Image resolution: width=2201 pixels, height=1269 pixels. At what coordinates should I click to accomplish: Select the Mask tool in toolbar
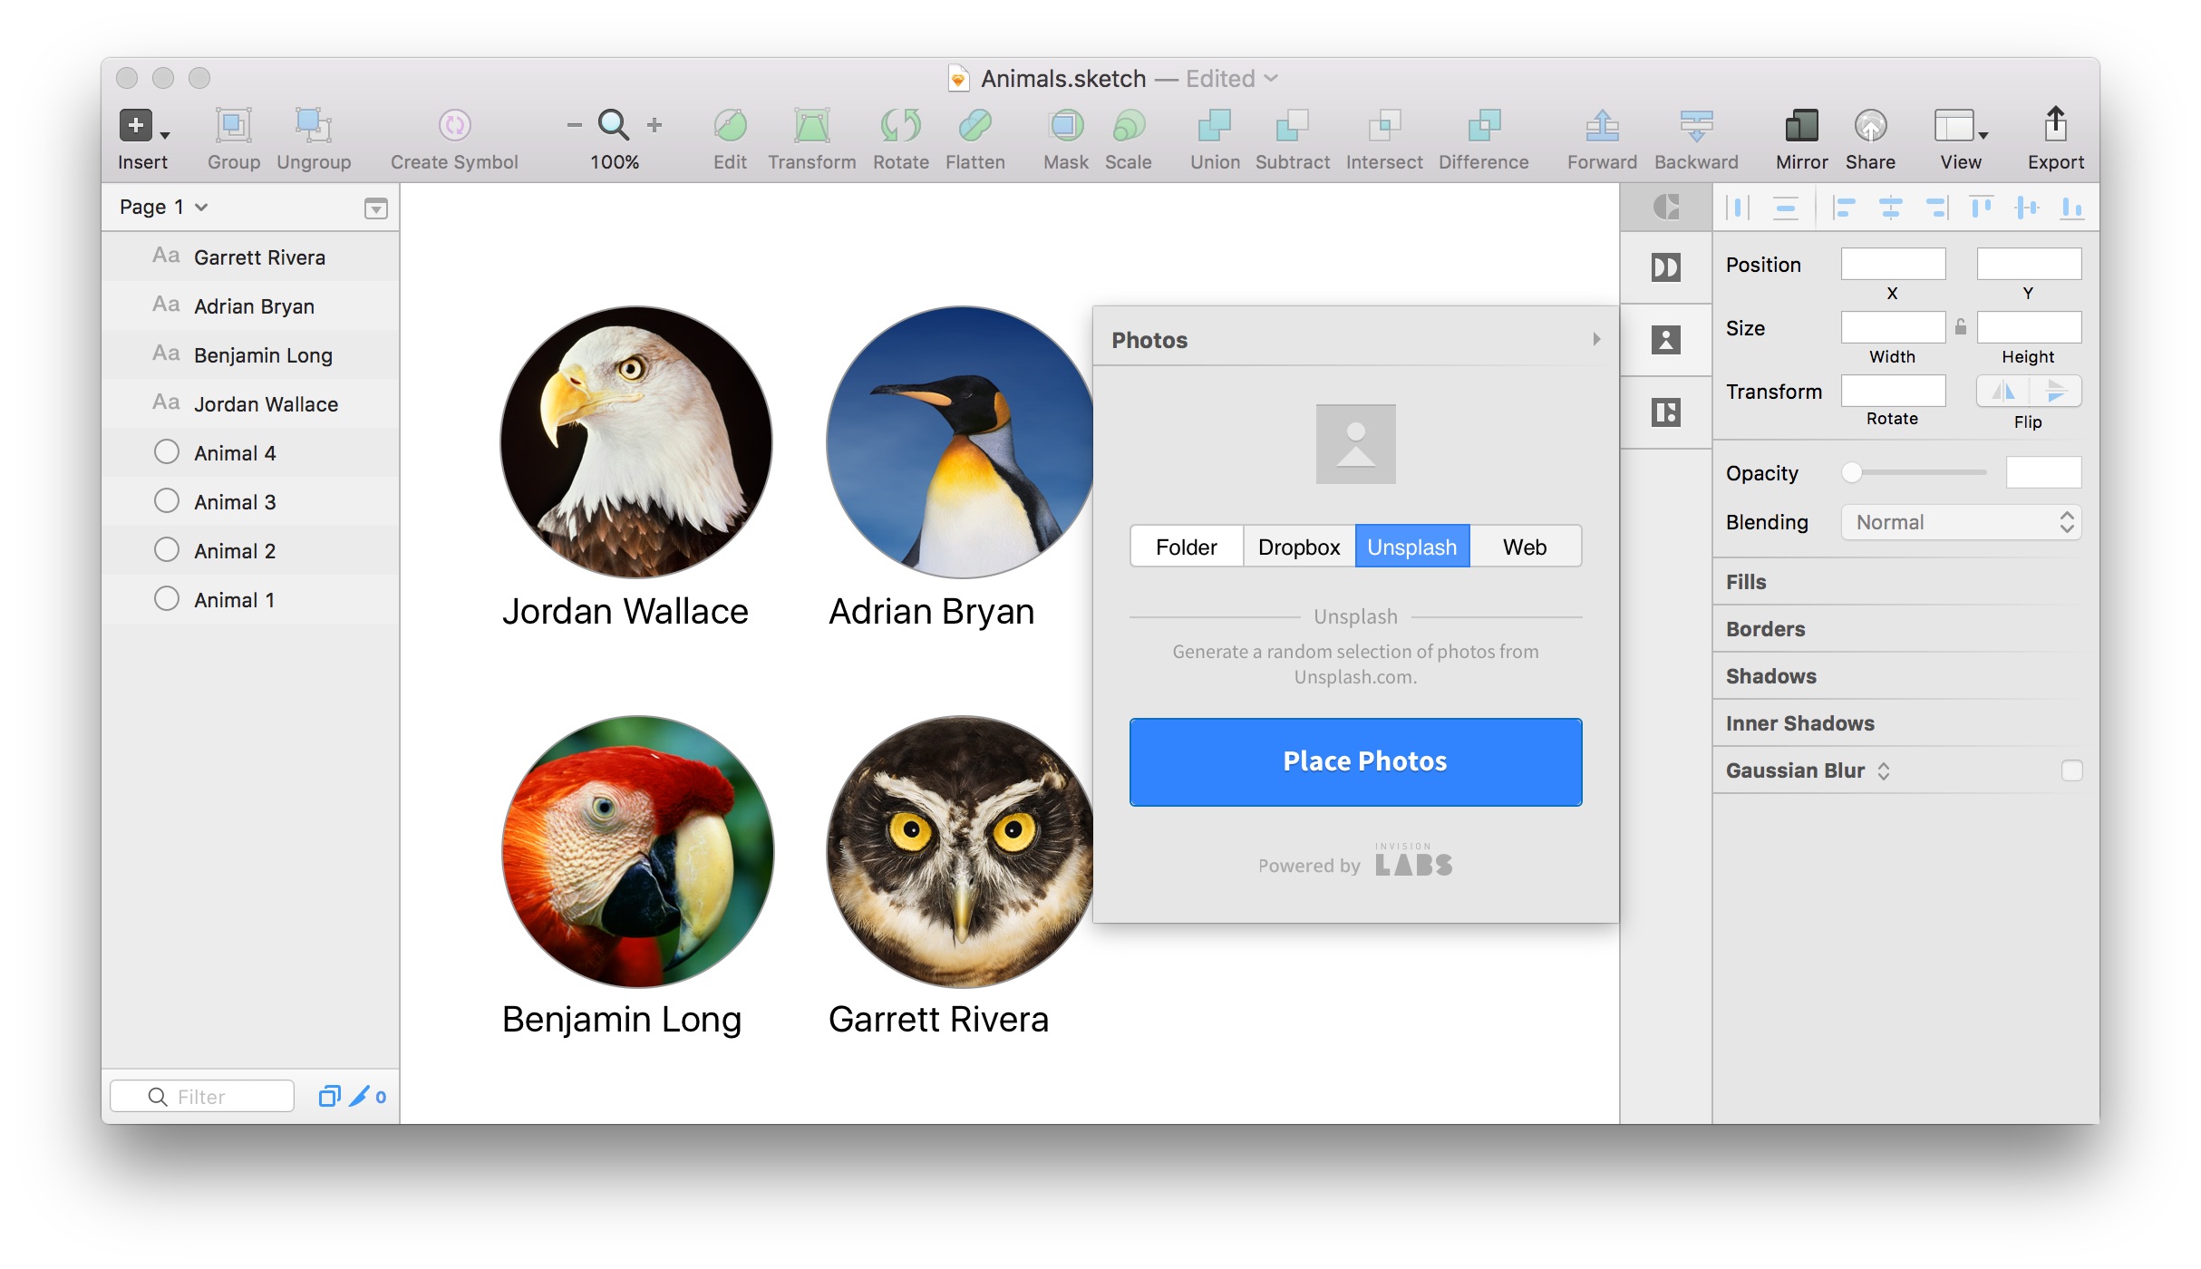pos(1065,126)
